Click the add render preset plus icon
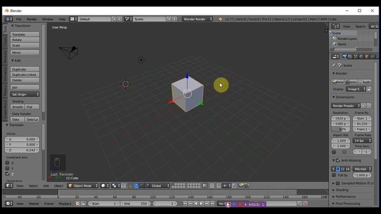Viewport: 381px width, 214px height. pos(364,106)
